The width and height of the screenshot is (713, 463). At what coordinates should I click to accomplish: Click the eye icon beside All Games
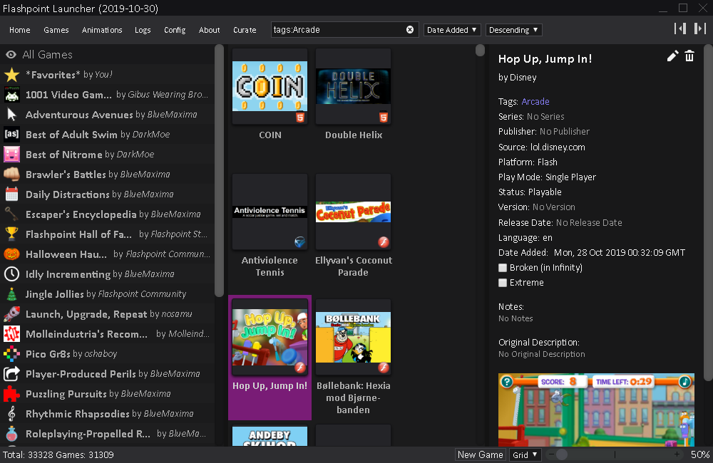tap(11, 55)
